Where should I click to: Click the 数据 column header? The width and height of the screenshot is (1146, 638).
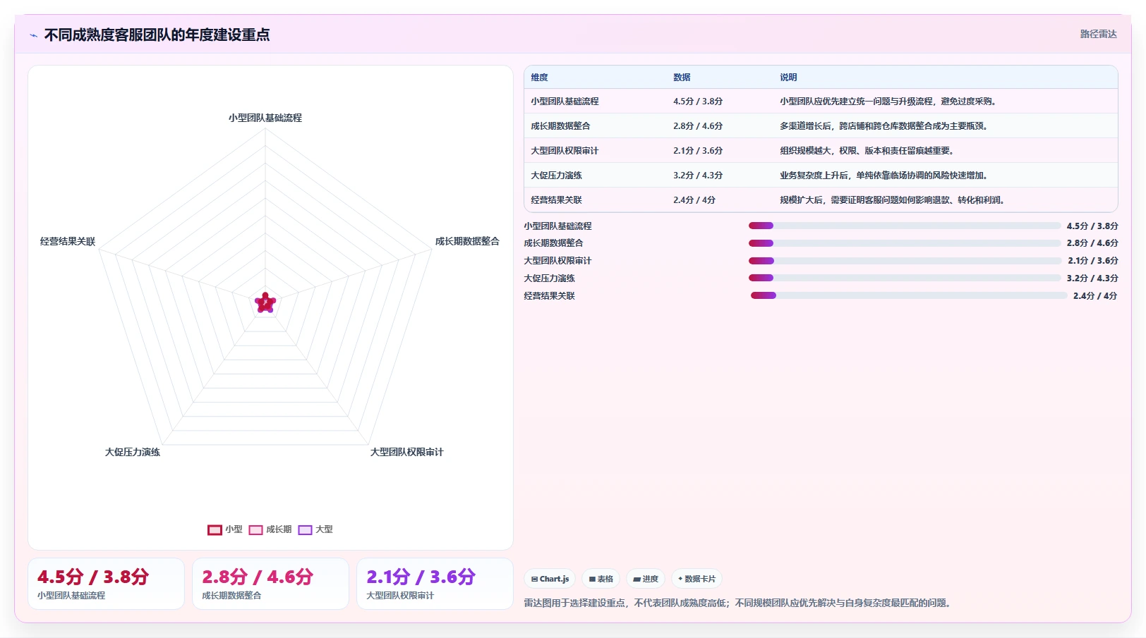(x=682, y=78)
